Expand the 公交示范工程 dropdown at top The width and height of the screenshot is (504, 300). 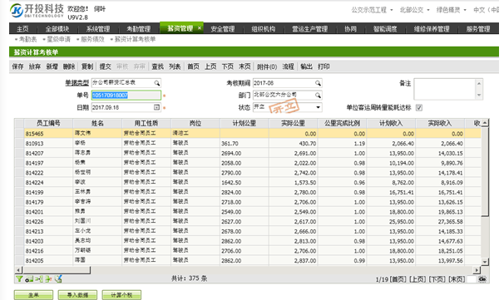392,10
